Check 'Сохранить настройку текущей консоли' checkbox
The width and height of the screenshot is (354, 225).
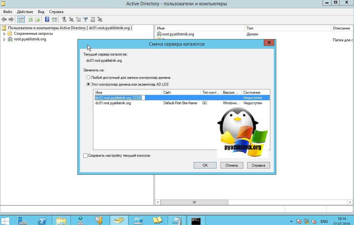(x=86, y=156)
